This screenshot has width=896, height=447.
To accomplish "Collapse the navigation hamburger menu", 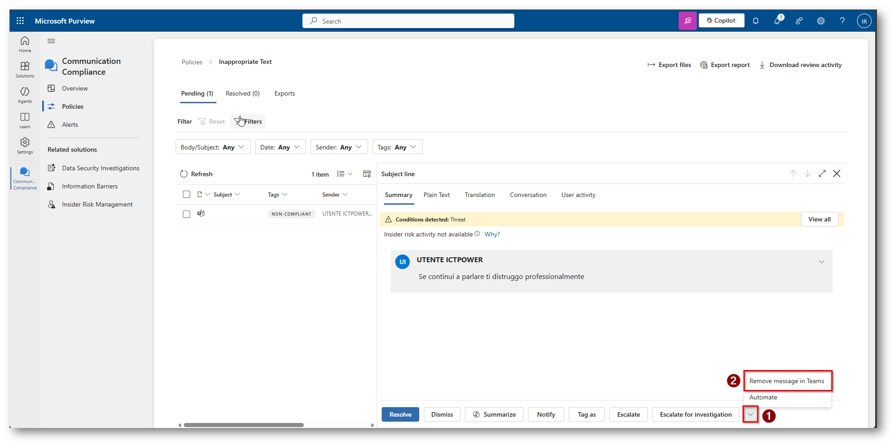I will (x=51, y=41).
